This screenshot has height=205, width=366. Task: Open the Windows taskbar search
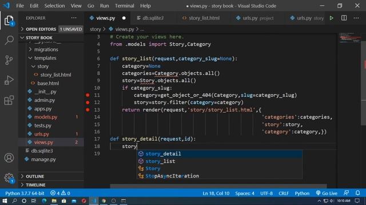(14, 201)
